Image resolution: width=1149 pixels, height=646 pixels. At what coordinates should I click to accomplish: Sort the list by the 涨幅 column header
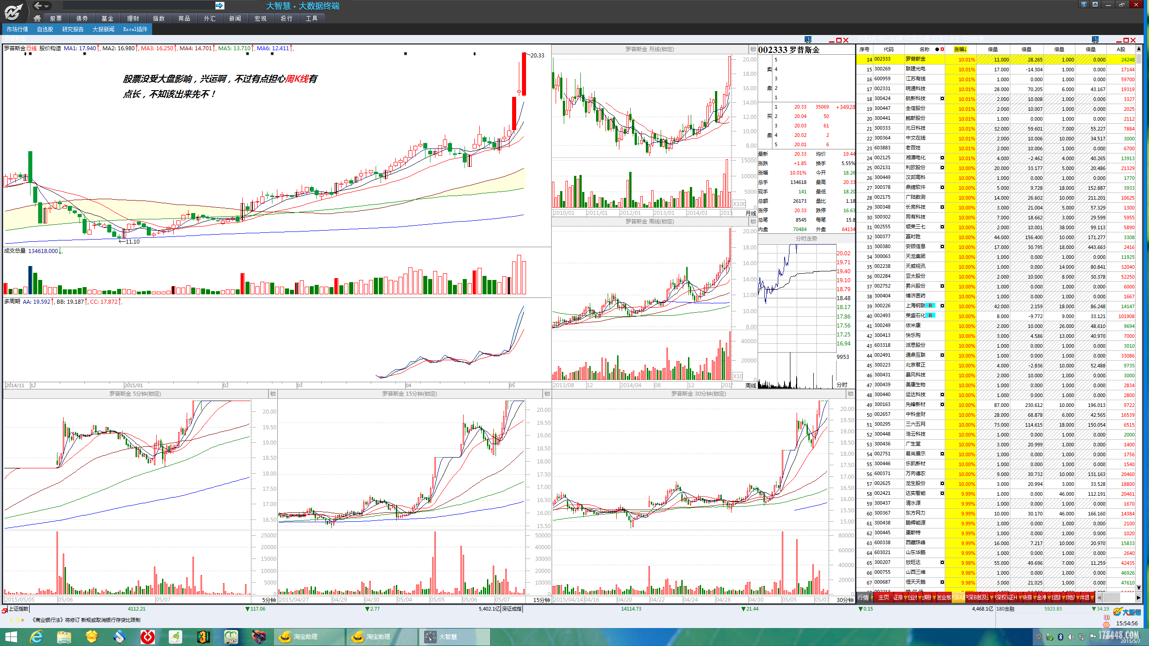coord(960,49)
